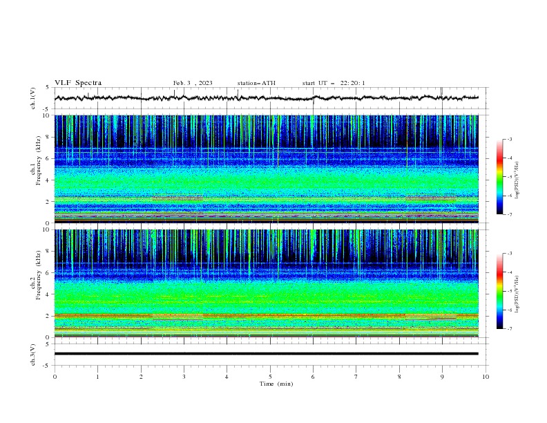Click the ch.2 spectrogram color scale bar

point(499,291)
